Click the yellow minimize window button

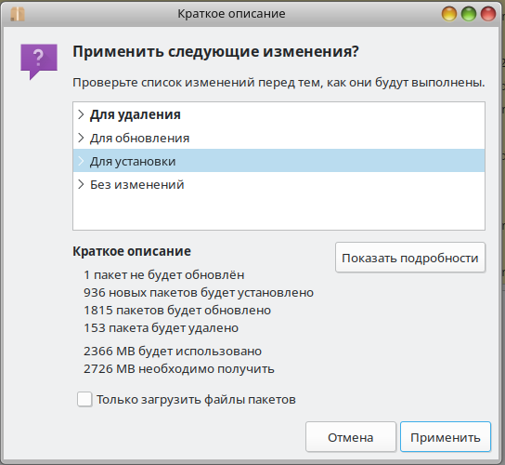point(449,14)
